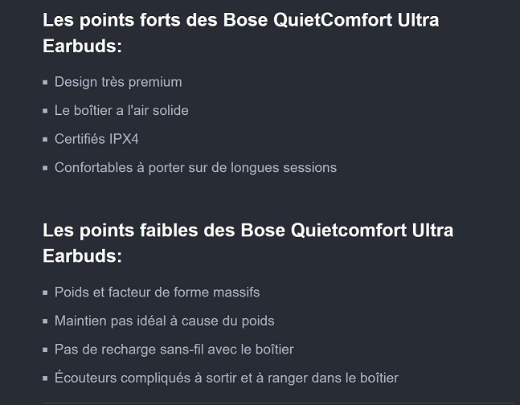Select the 'Certifiés IPX4' list item
Viewport: 520px width, 405px height.
coord(96,139)
